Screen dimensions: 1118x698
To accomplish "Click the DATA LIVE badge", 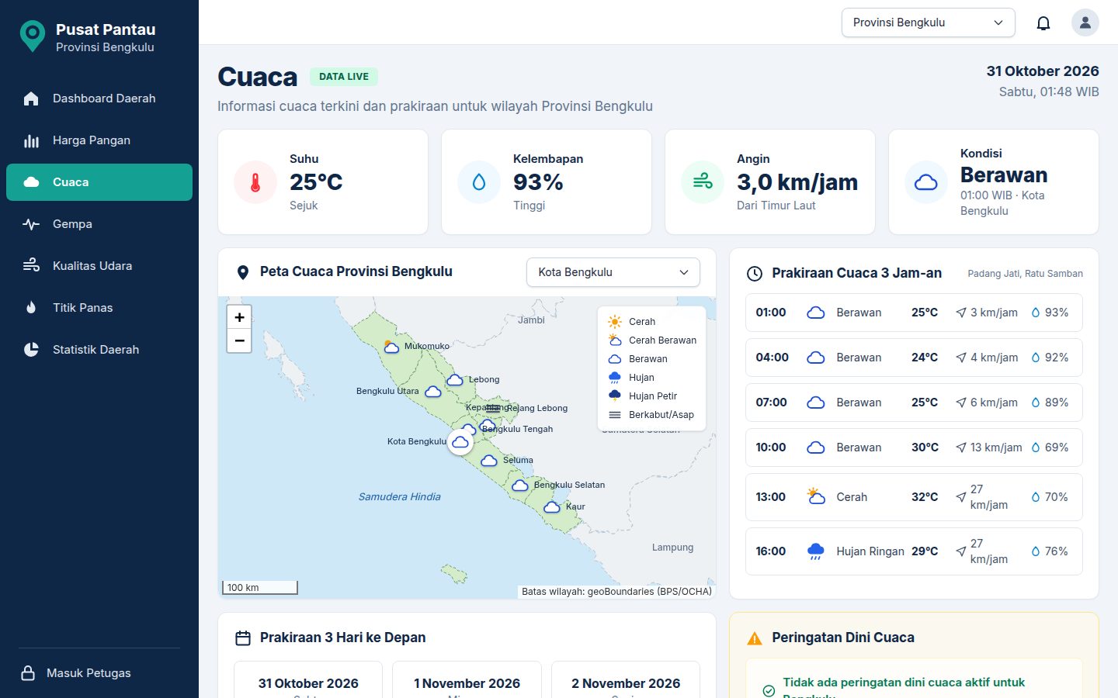I will pyautogui.click(x=344, y=77).
